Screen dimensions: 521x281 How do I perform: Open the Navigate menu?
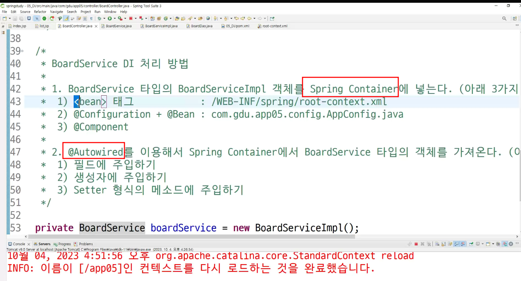click(56, 12)
